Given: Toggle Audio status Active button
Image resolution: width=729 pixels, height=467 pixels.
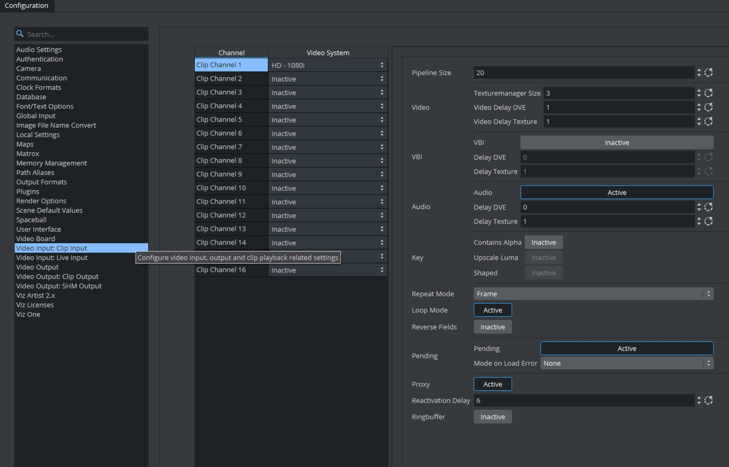Looking at the screenshot, I should pyautogui.click(x=616, y=192).
